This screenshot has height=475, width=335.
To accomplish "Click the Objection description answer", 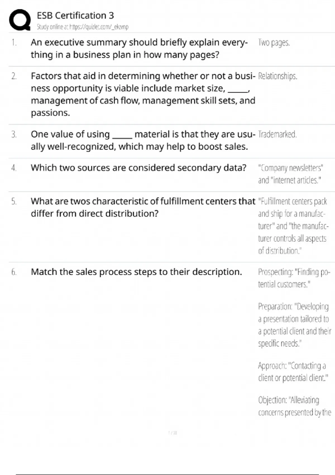I will pos(294,406).
